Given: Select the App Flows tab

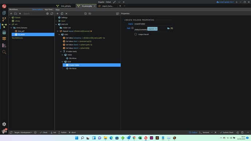Looking at the screenshot, I should click(x=49, y=9).
